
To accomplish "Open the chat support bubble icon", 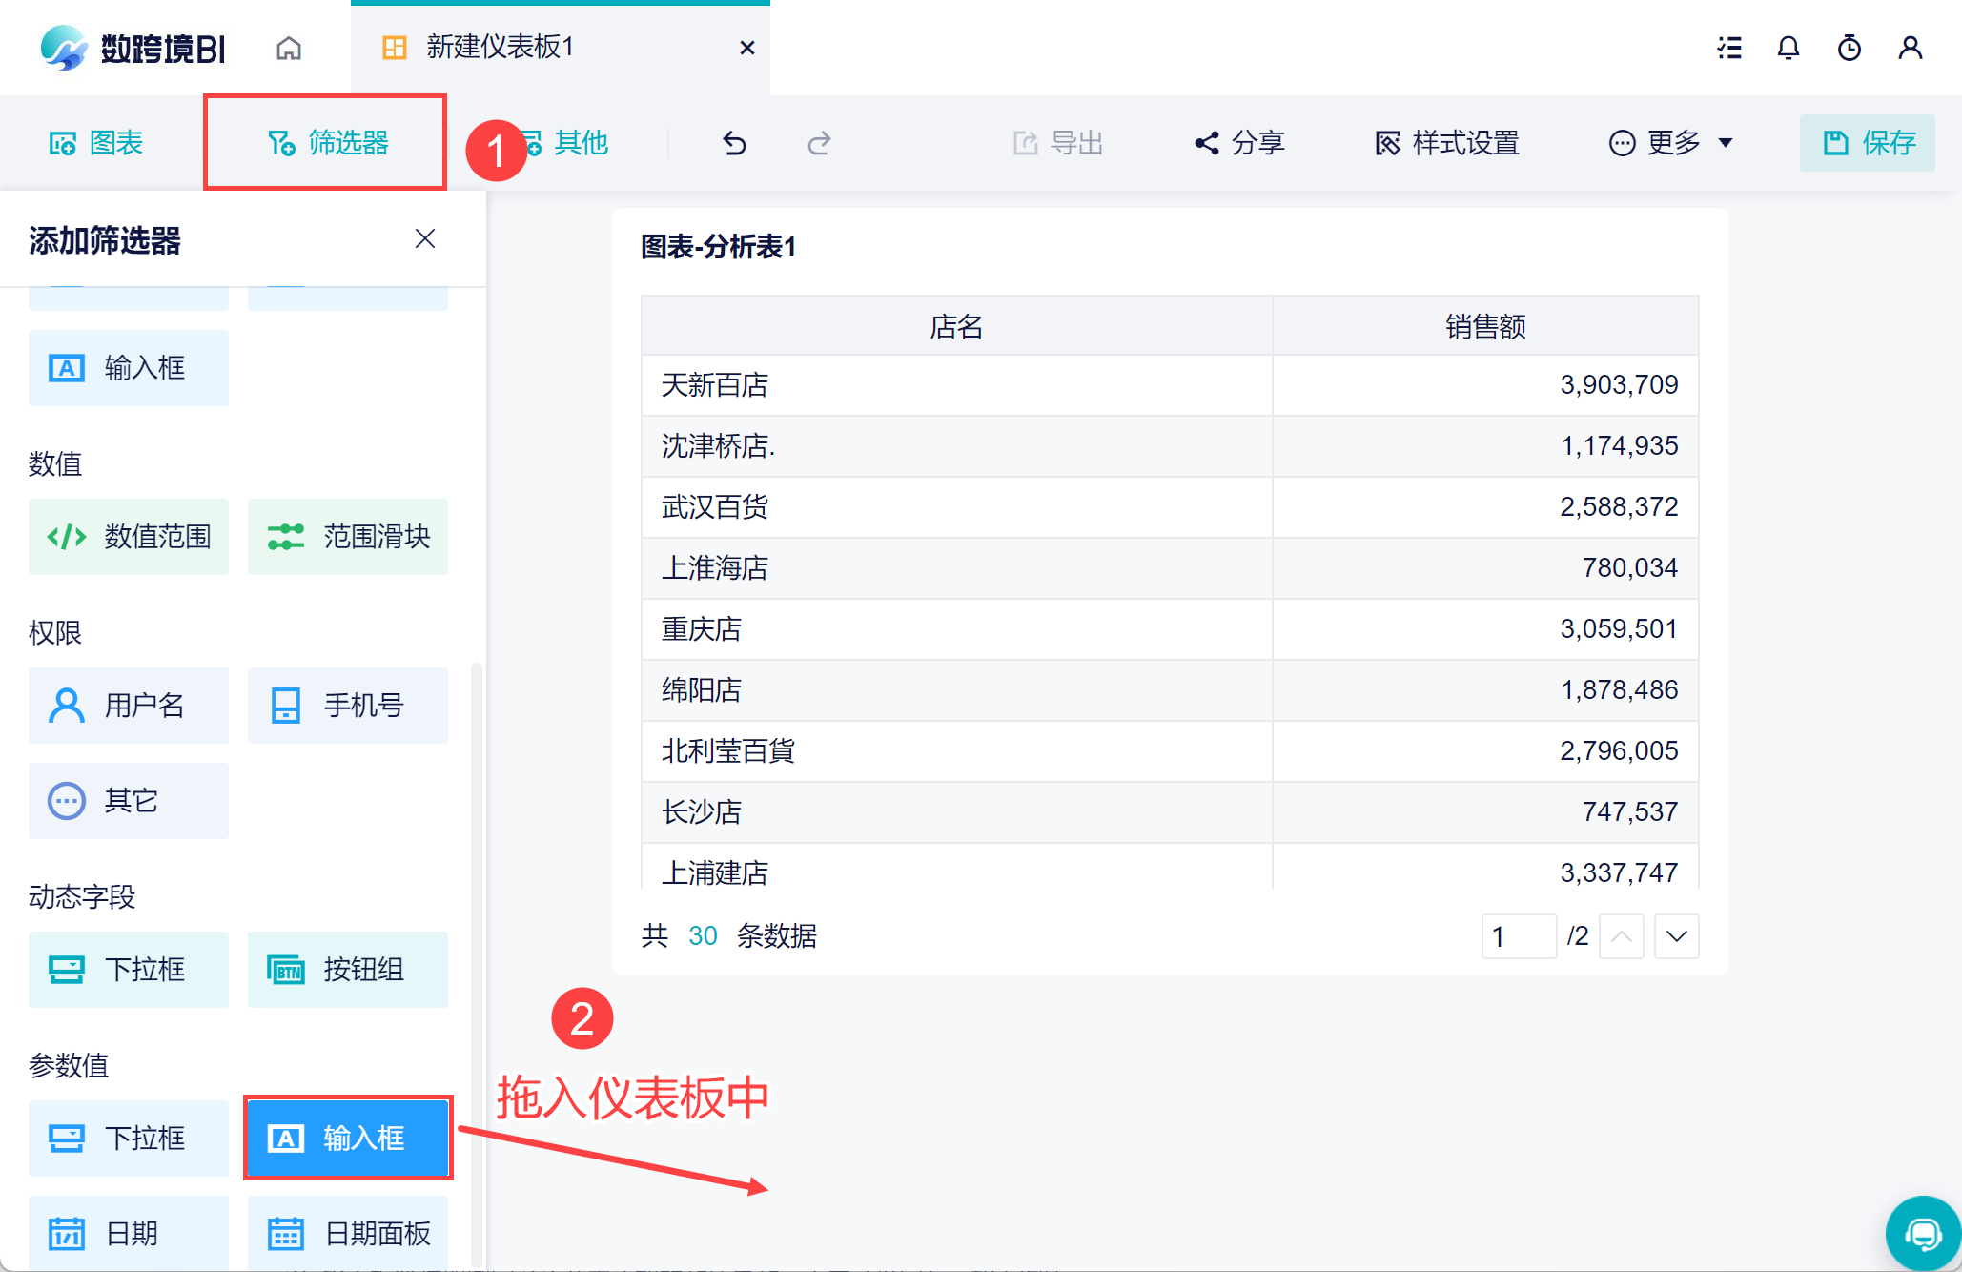I will point(1924,1234).
